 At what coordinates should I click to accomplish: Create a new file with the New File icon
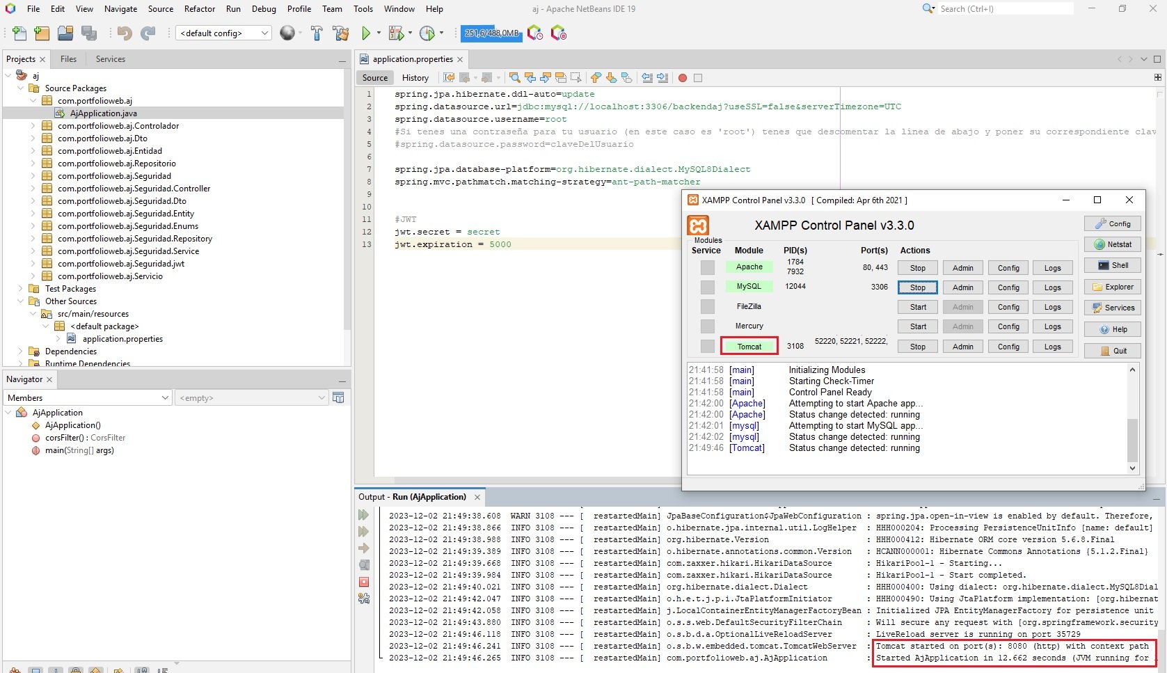pos(19,33)
